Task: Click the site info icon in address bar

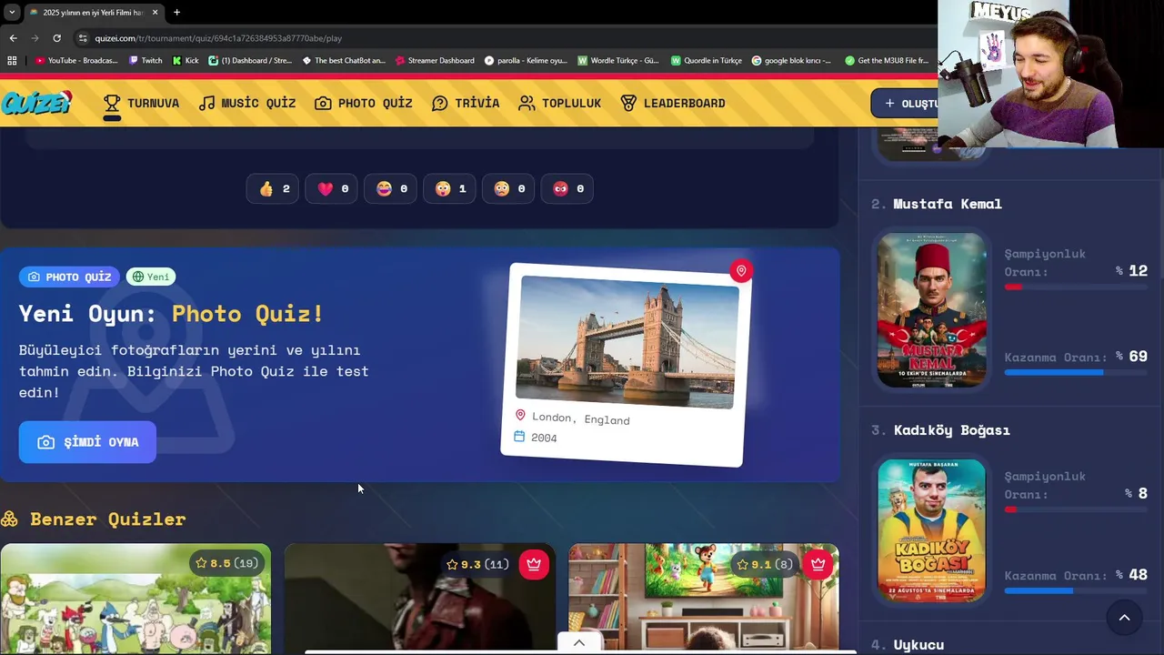Action: pos(84,38)
